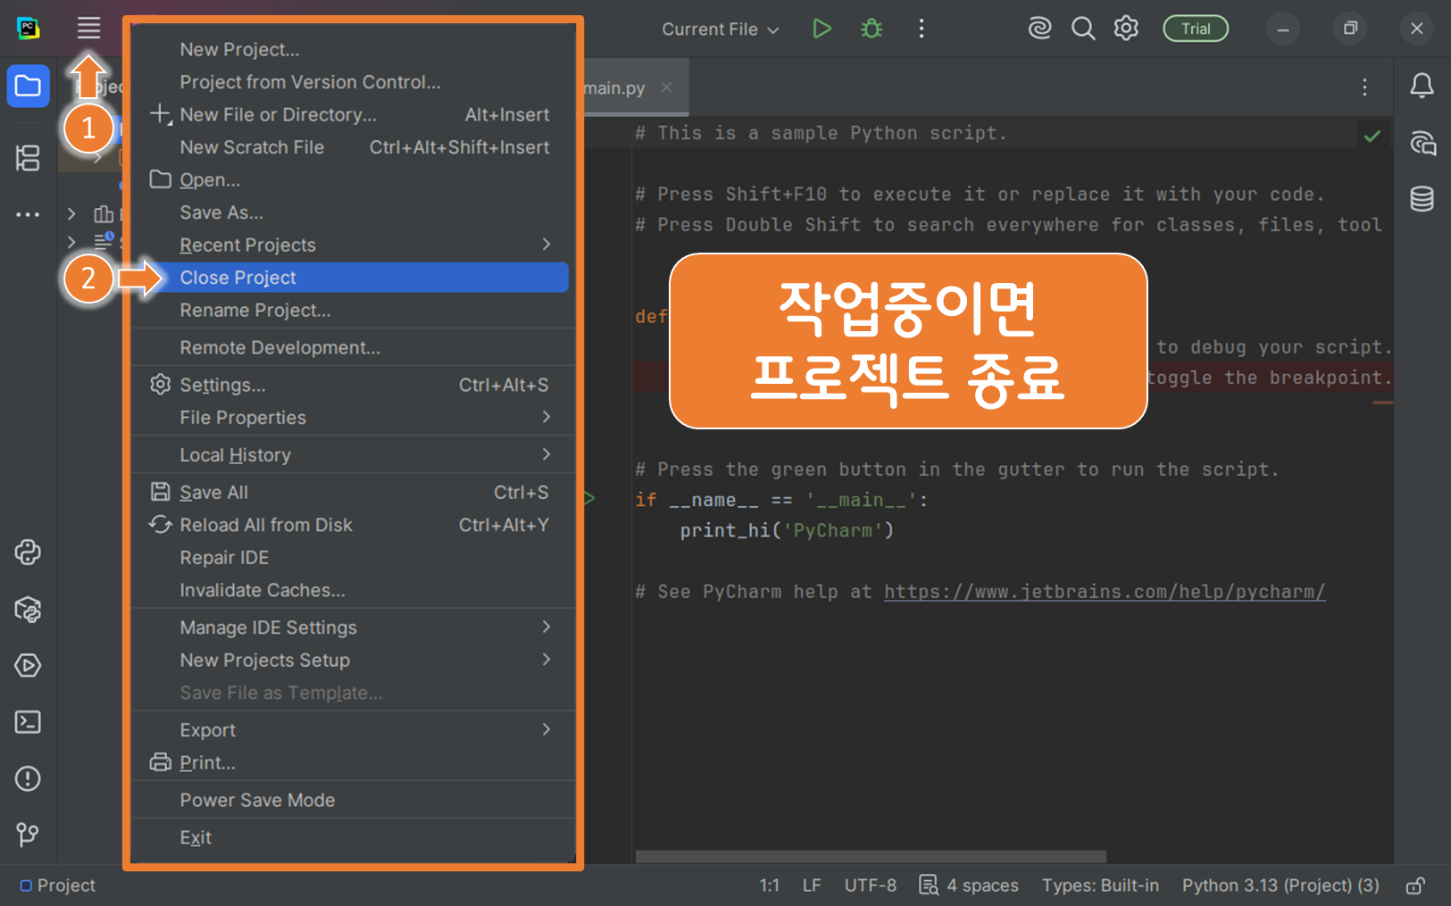Image resolution: width=1451 pixels, height=906 pixels.
Task: Open the Structure tool window icon
Action: (28, 158)
